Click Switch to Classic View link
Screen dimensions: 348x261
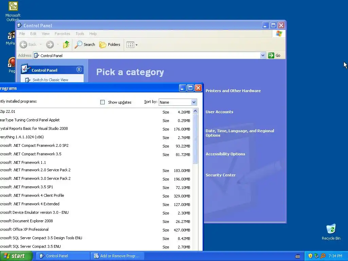pyautogui.click(x=50, y=80)
